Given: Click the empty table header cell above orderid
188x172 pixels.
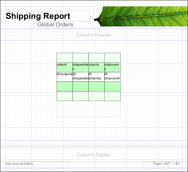Looking at the screenshot, I should pos(65,58).
